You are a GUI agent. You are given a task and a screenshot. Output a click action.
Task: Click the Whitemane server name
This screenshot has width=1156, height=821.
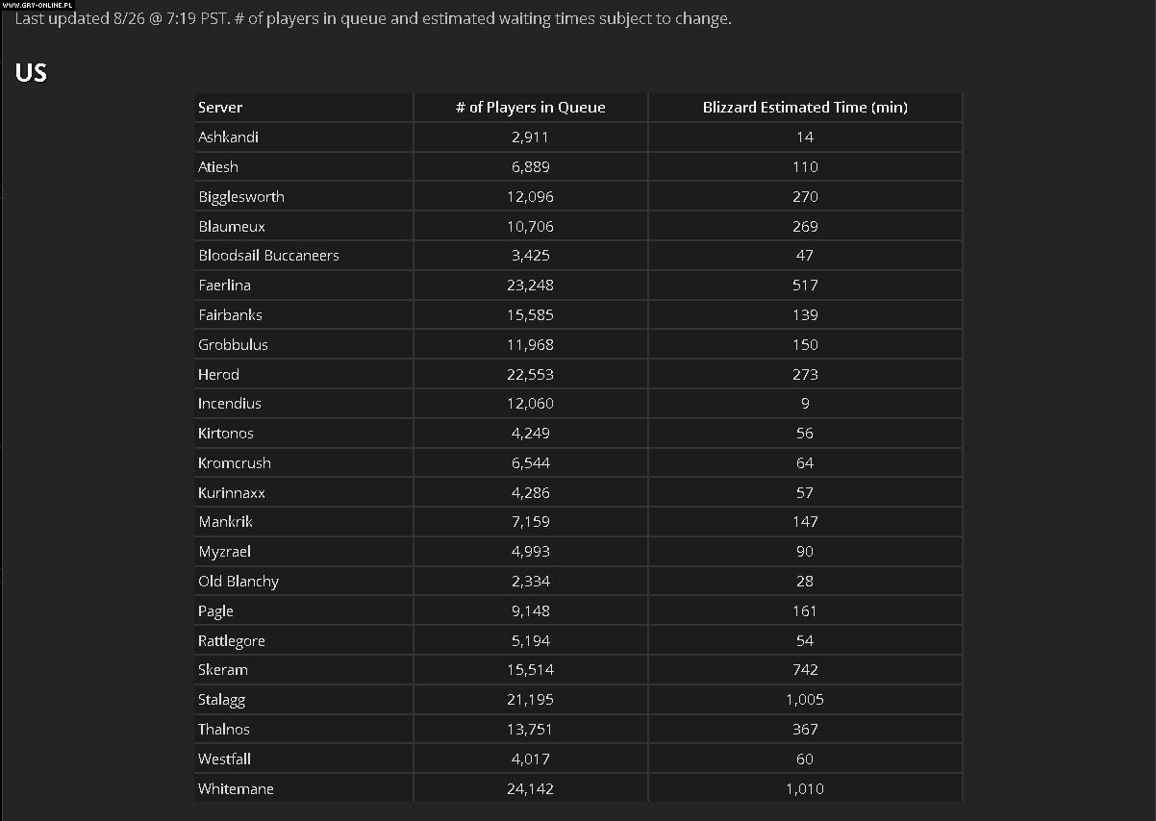click(x=236, y=789)
